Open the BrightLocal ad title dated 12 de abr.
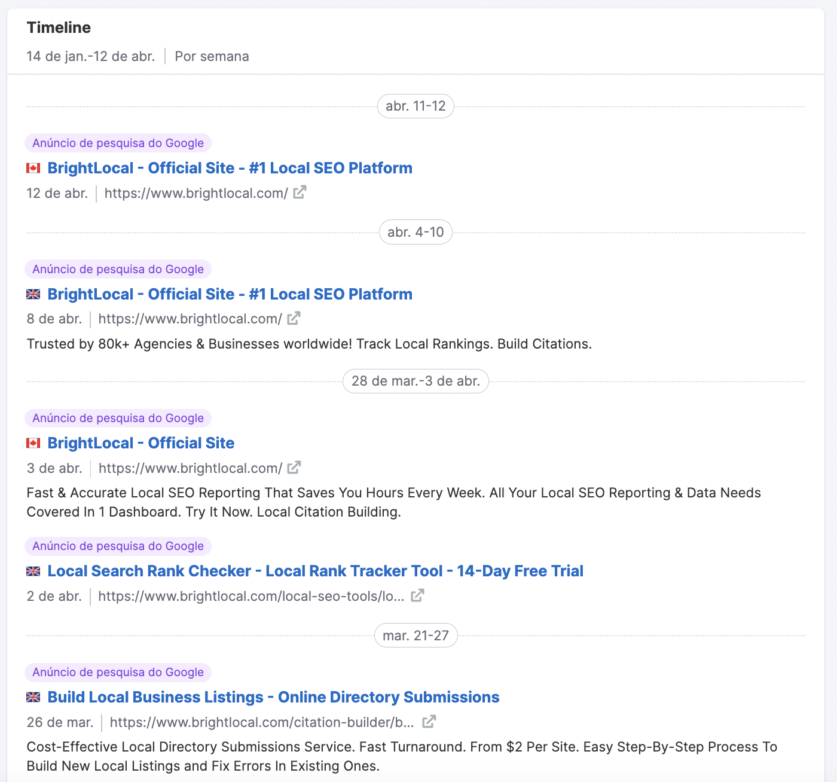The width and height of the screenshot is (837, 782). tap(230, 168)
